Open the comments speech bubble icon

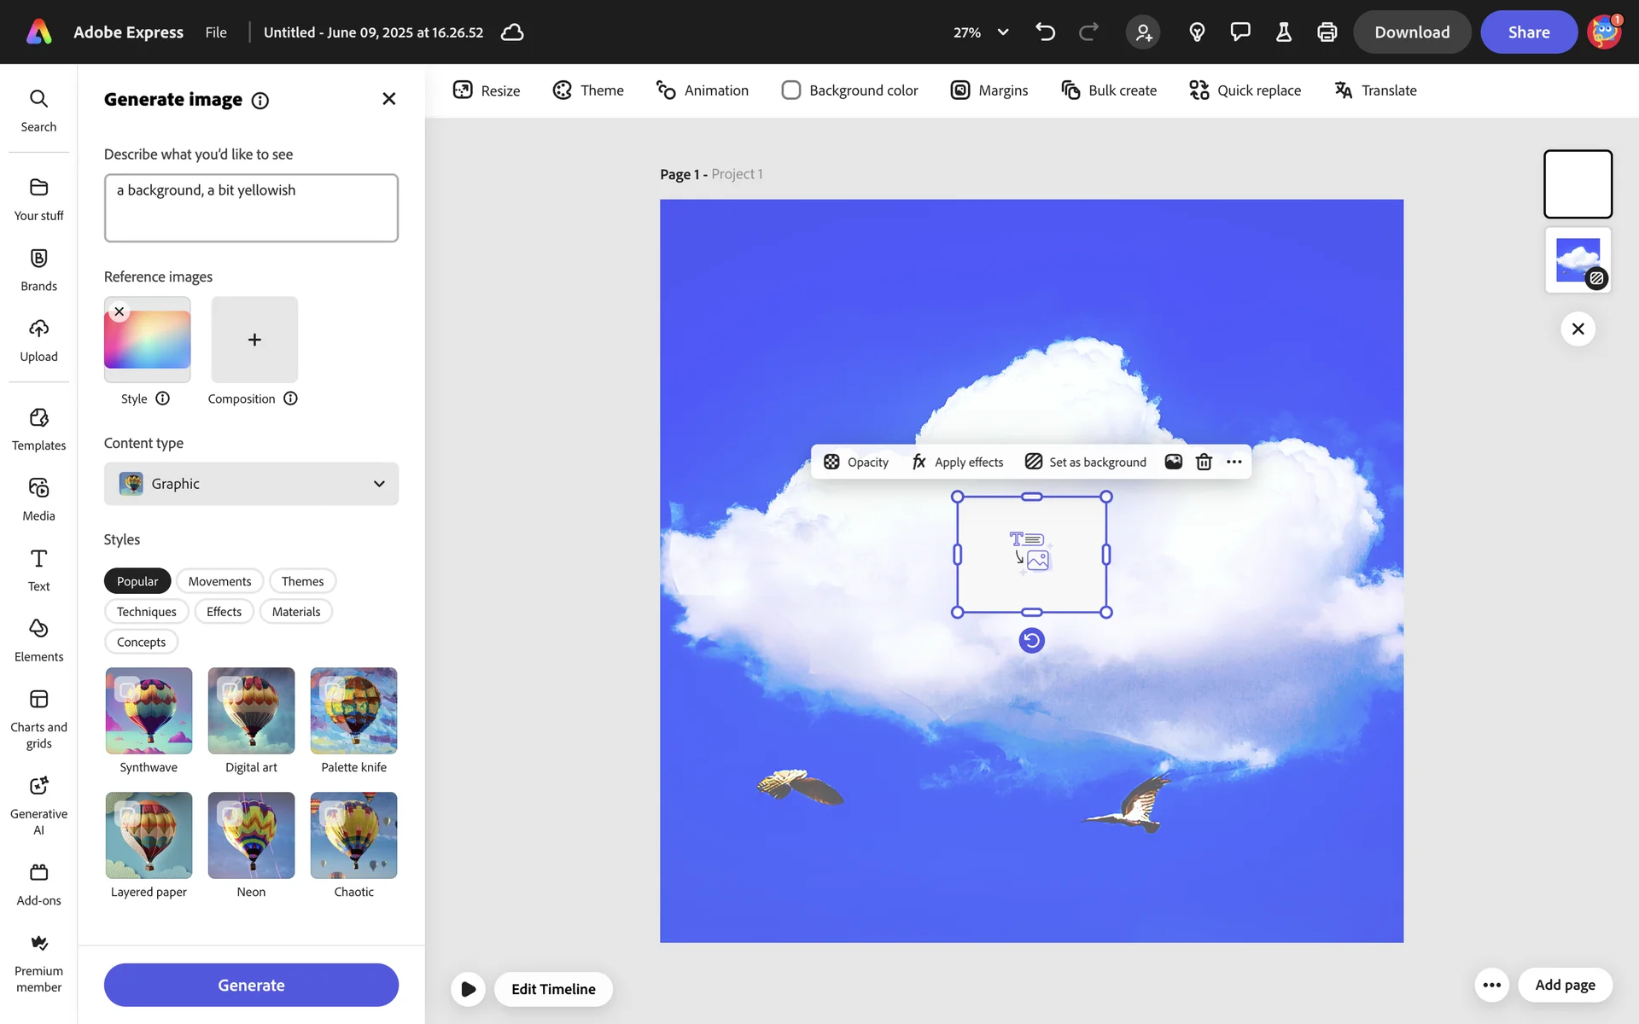(x=1239, y=32)
